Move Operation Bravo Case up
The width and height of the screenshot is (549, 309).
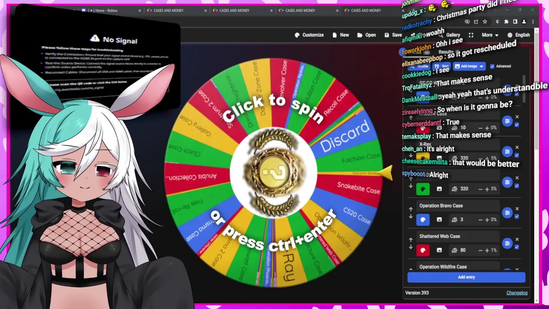tap(410, 209)
